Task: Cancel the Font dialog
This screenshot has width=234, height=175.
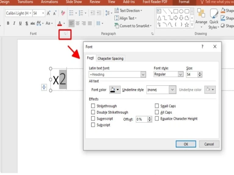Action: pyautogui.click(x=209, y=144)
